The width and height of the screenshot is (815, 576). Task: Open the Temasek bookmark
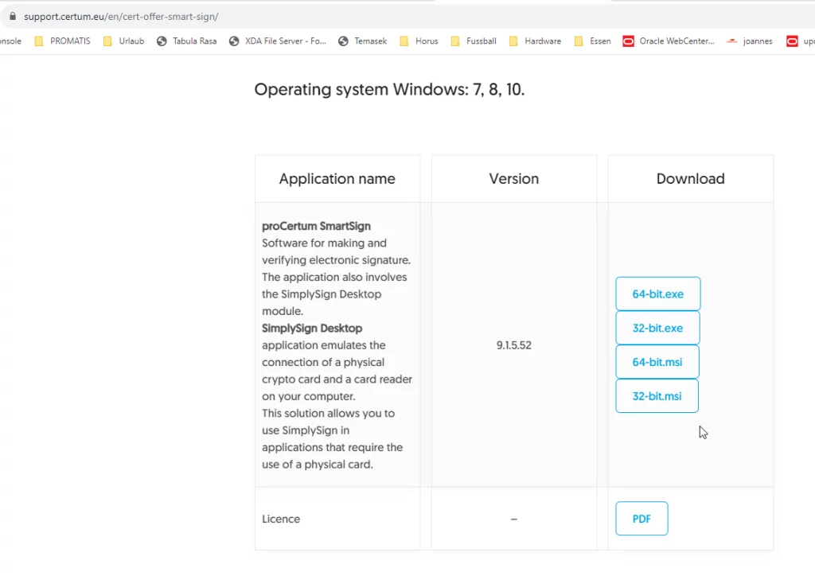tap(362, 41)
